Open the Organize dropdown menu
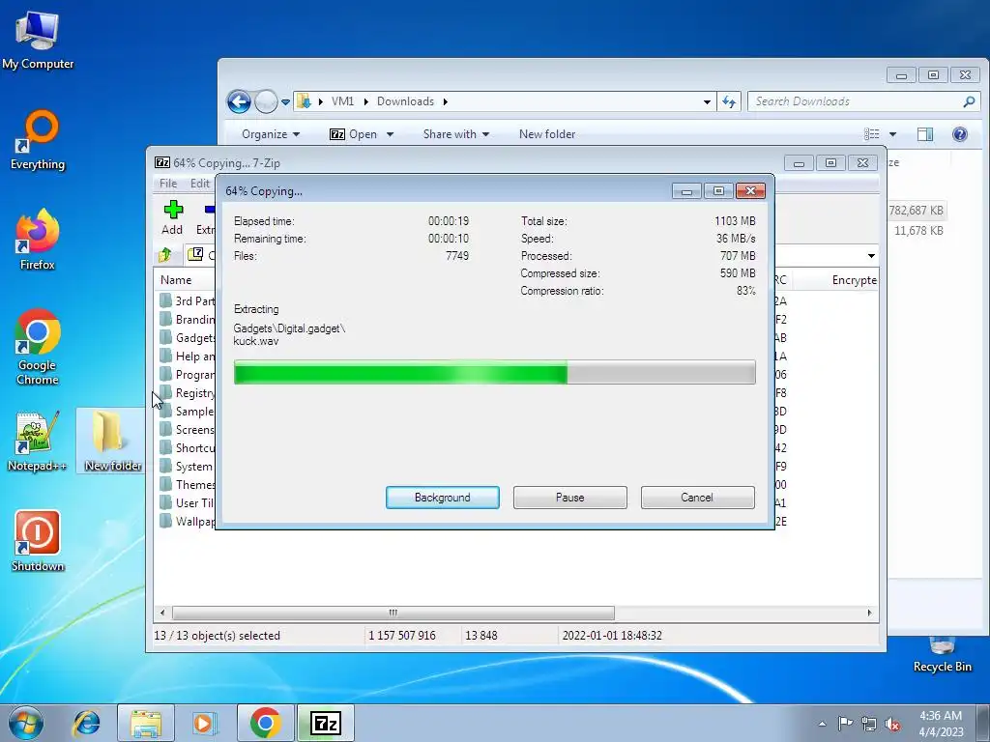Viewport: 990px width, 742px height. click(x=271, y=133)
